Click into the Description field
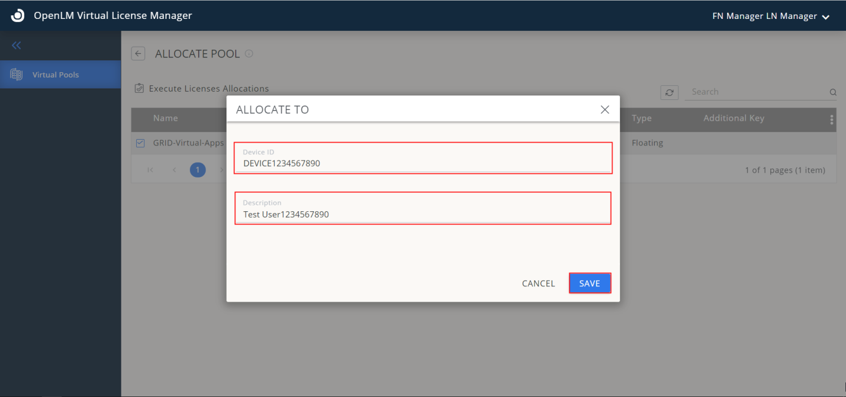846x397 pixels. (423, 214)
